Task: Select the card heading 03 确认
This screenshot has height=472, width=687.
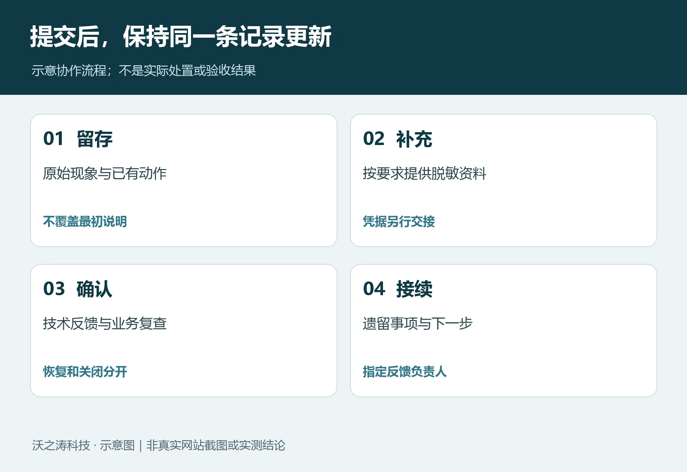Action: coord(78,289)
